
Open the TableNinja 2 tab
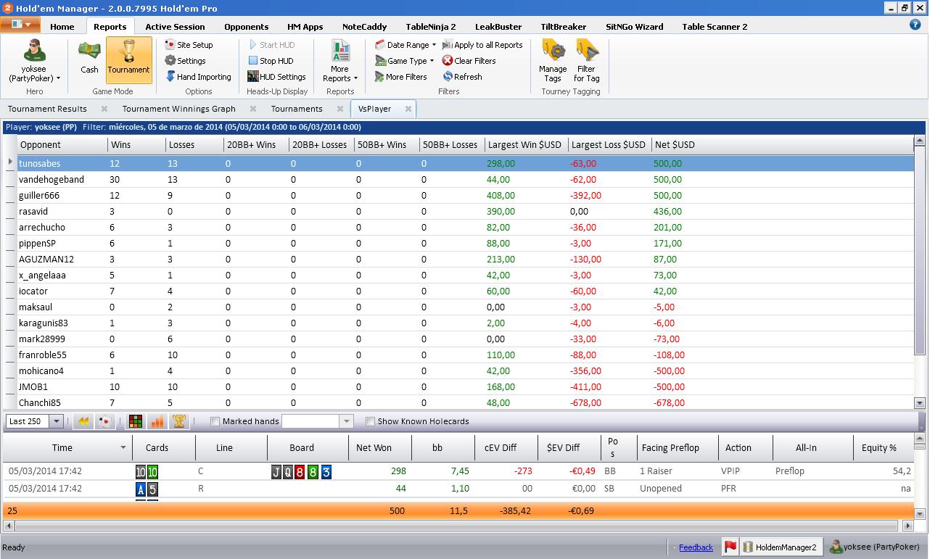point(431,27)
